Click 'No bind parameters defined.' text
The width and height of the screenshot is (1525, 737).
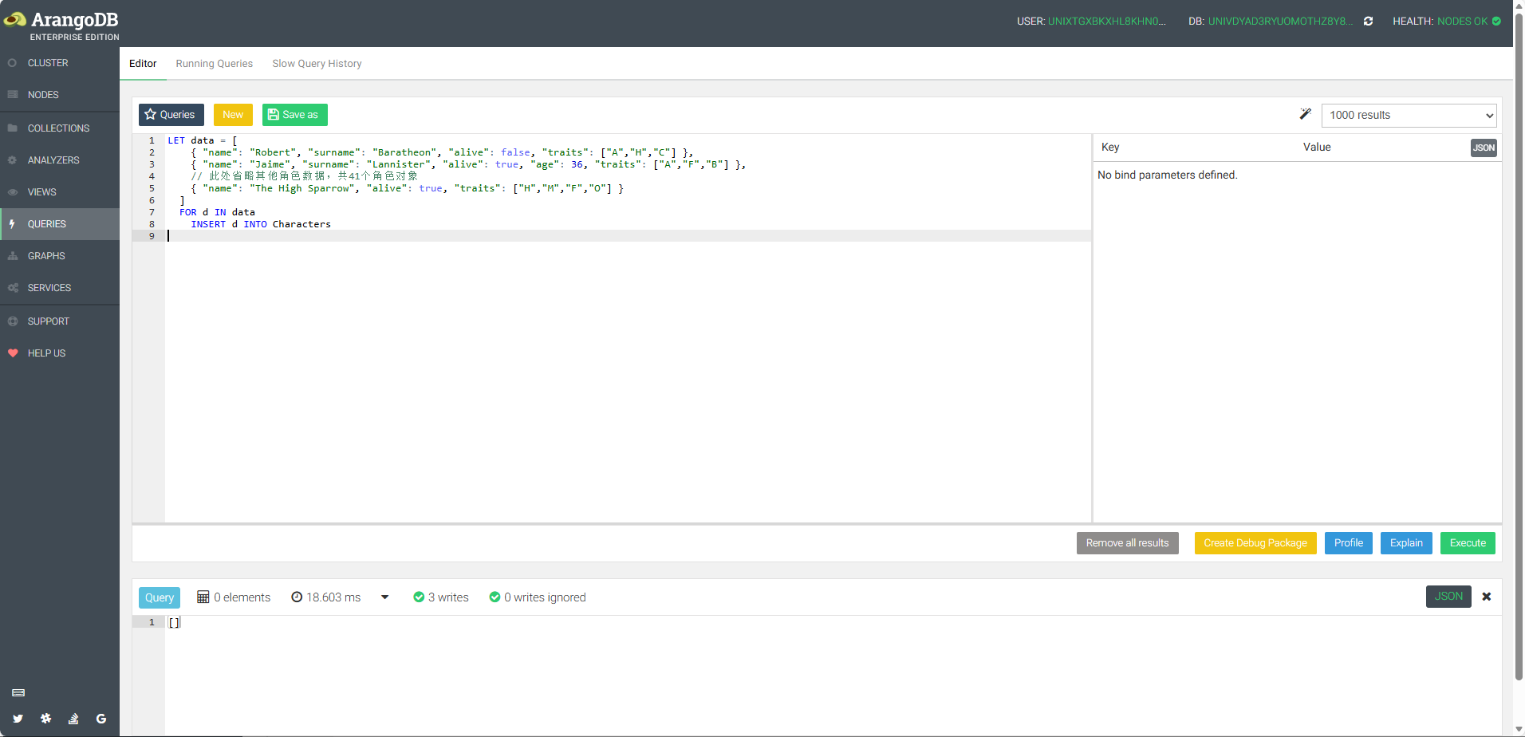point(1168,175)
